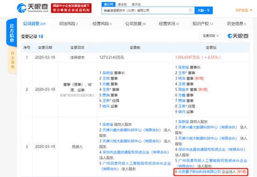Open 深圳市达晨创通股权投资企业 link in 变更后
This screenshot has width=257, height=177.
212,149
